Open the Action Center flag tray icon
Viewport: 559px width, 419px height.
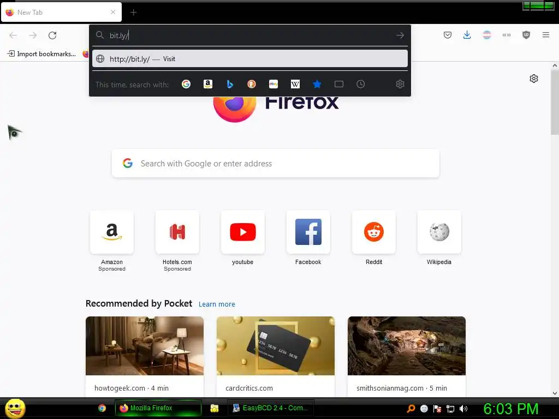coord(437,409)
